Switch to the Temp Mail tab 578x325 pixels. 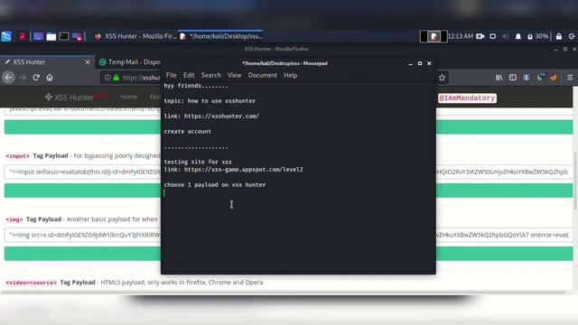pos(129,62)
